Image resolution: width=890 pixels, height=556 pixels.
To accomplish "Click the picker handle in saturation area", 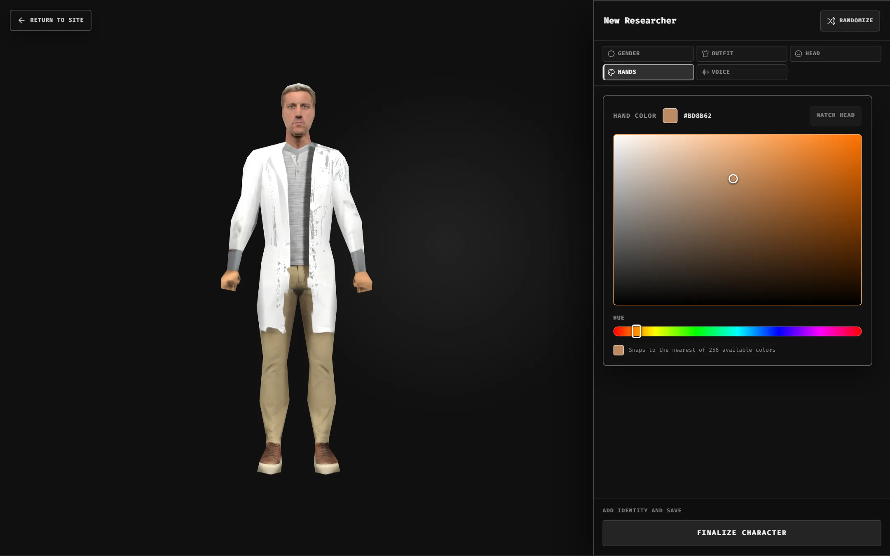I will pos(733,179).
